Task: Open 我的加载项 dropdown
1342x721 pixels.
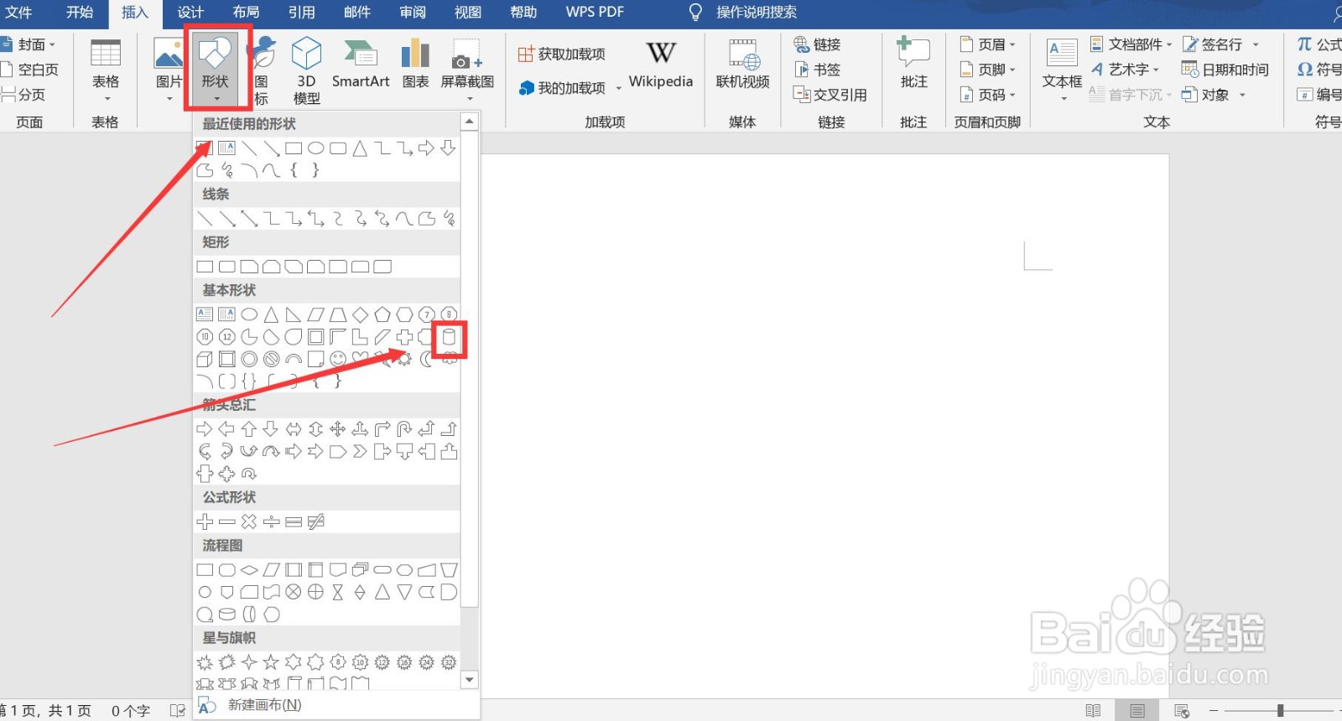Action: 570,88
